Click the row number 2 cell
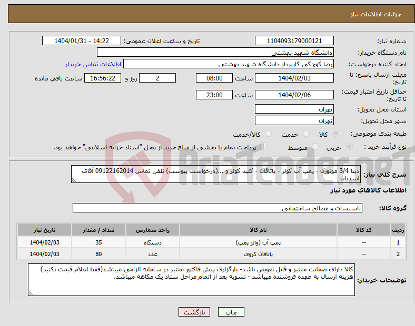The image size is (415, 326). point(398,254)
